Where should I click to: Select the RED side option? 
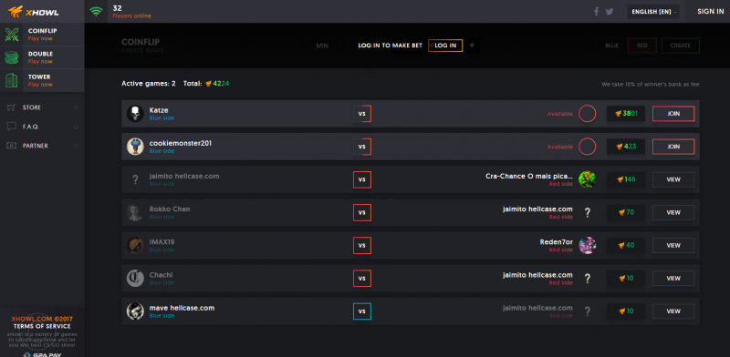click(x=642, y=46)
